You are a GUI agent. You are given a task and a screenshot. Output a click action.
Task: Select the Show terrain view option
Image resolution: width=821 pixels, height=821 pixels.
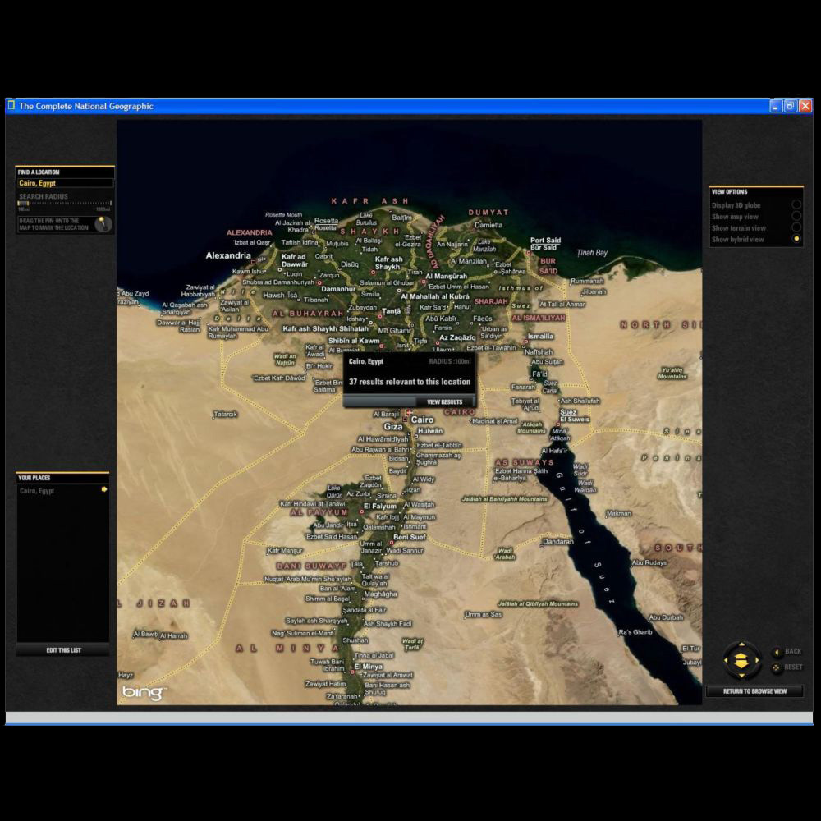796,228
